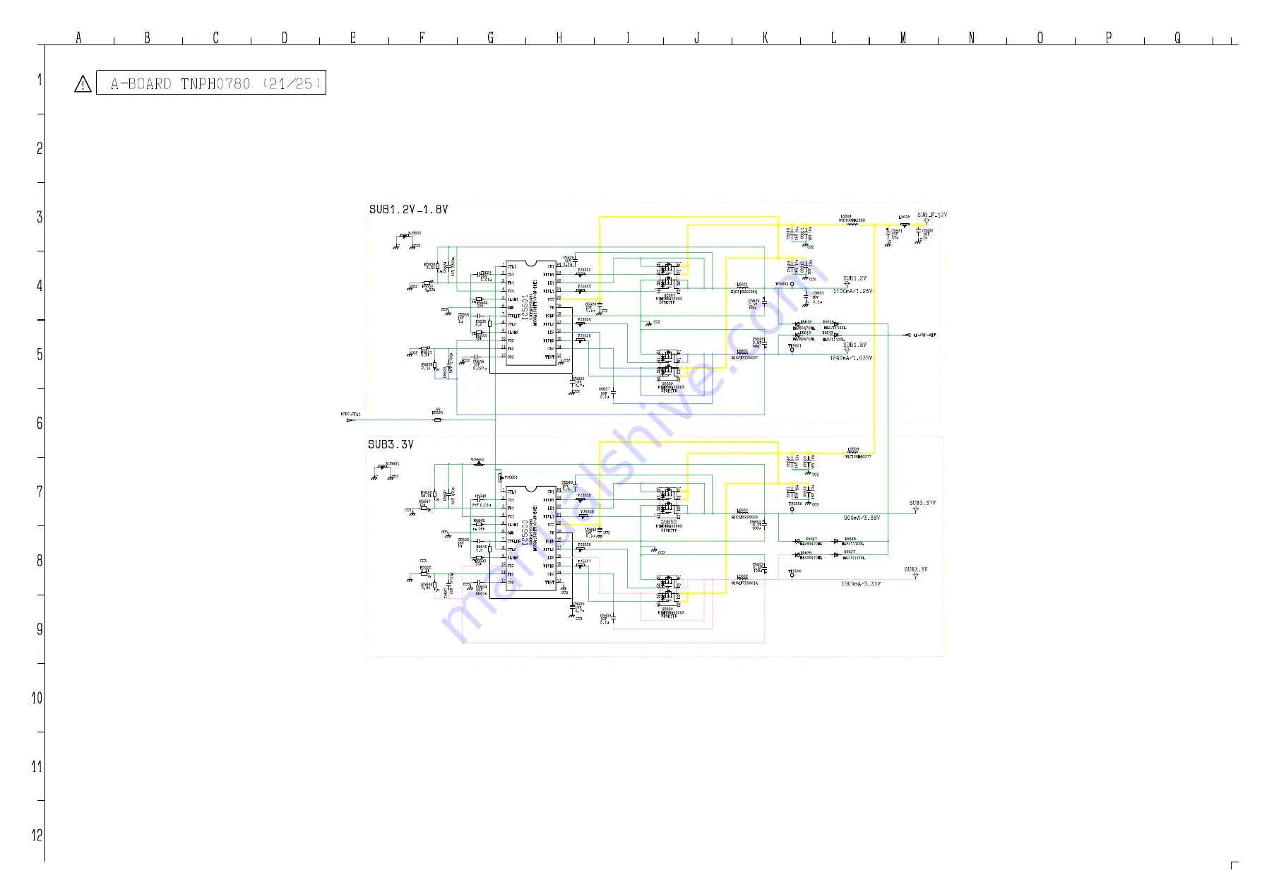Select the IC5601 chip label
Screen dimensions: 1262x892
click(525, 308)
